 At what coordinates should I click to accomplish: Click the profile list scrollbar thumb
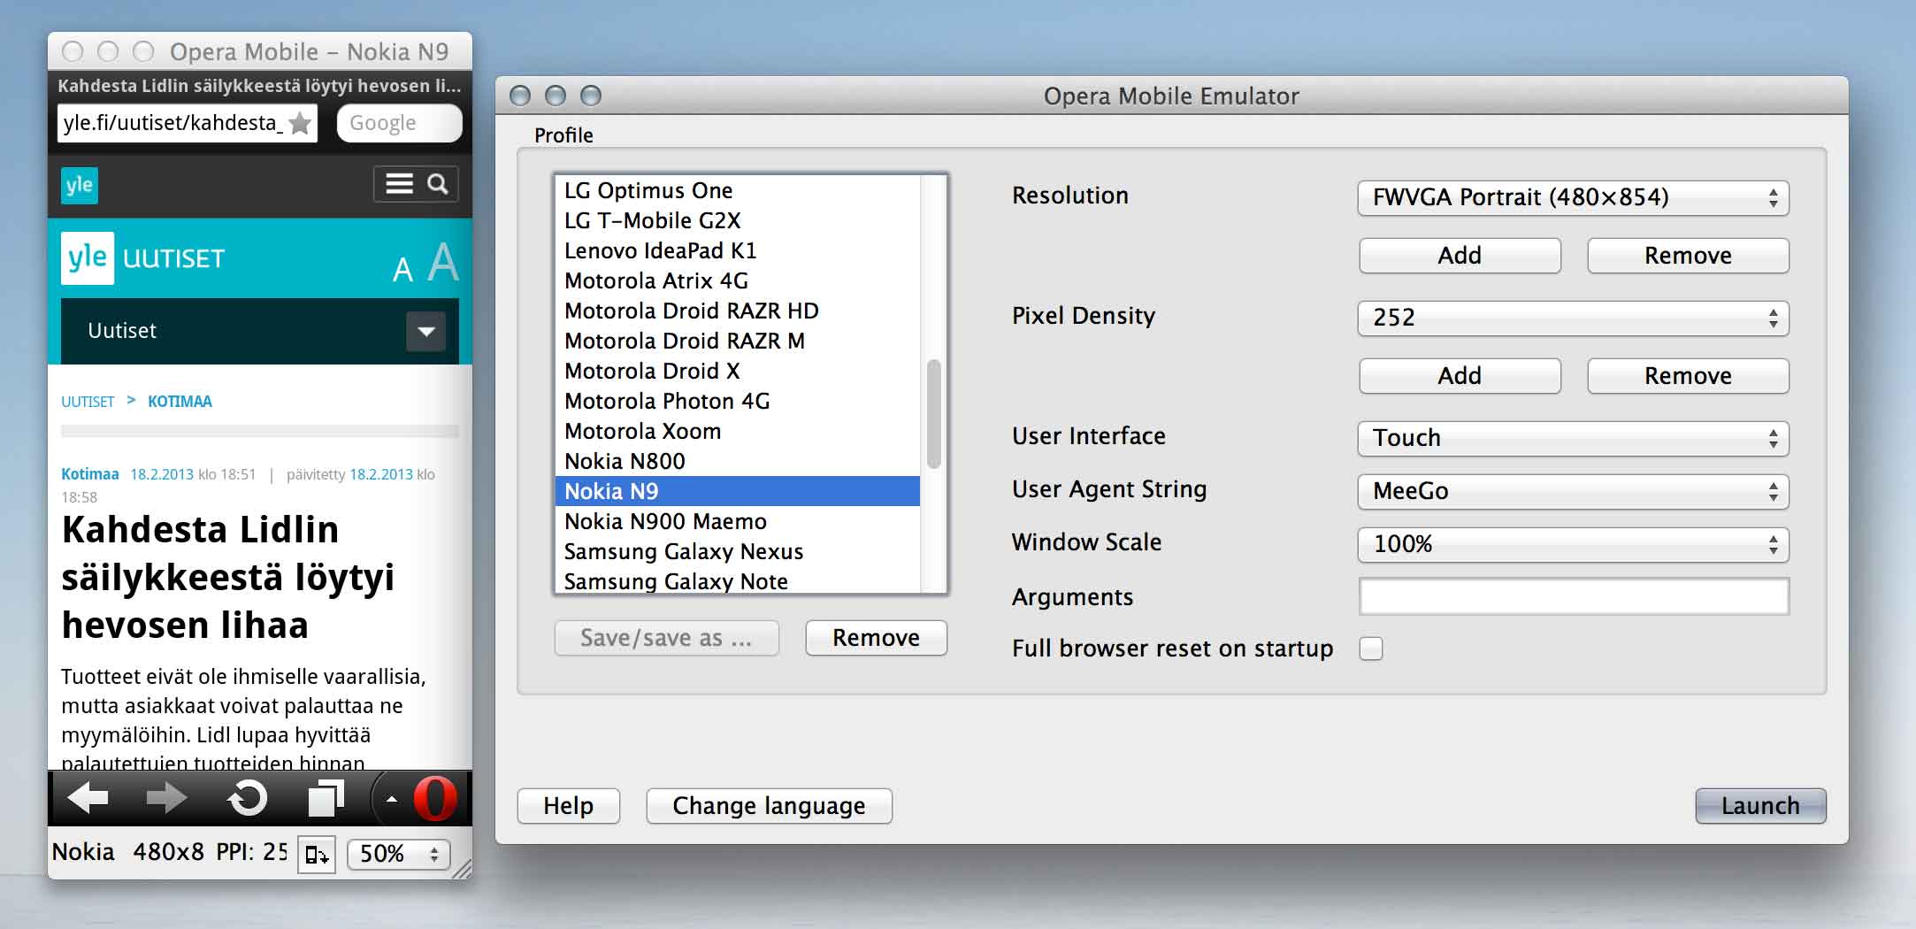(x=933, y=414)
